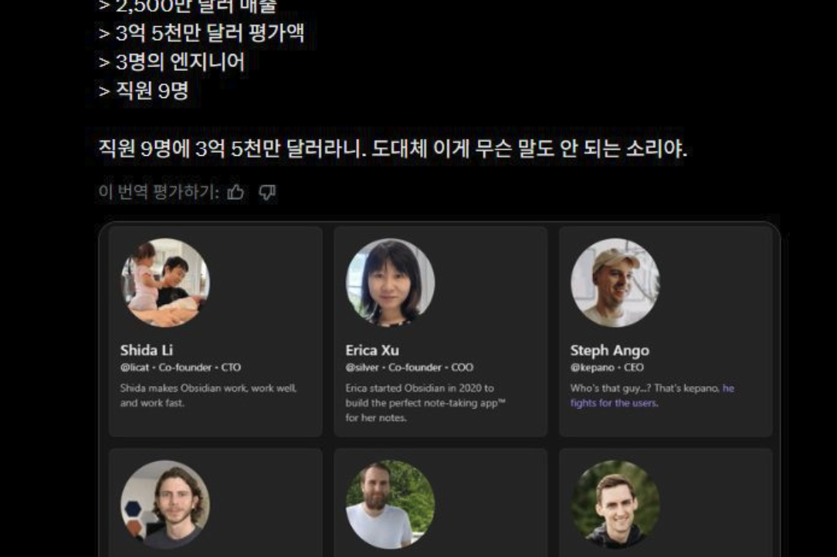Screen dimensions: 837x557
Task: Click the long-haired man's avatar in bottom row
Action: [x=165, y=505]
